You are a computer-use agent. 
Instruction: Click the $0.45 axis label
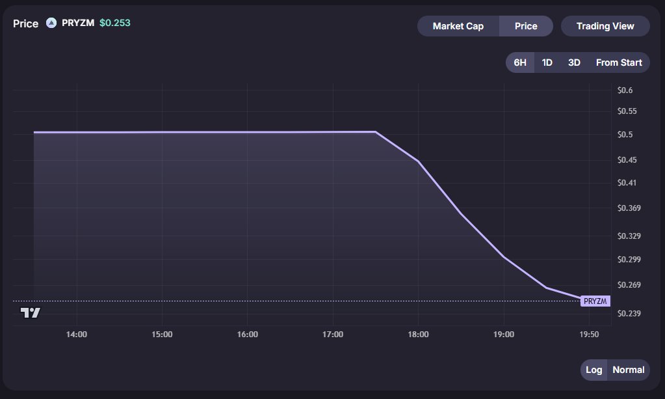click(x=627, y=160)
